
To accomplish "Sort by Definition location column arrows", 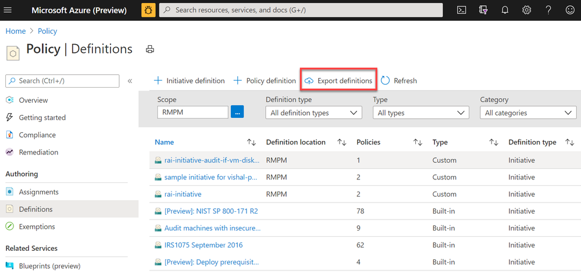I will pos(342,142).
